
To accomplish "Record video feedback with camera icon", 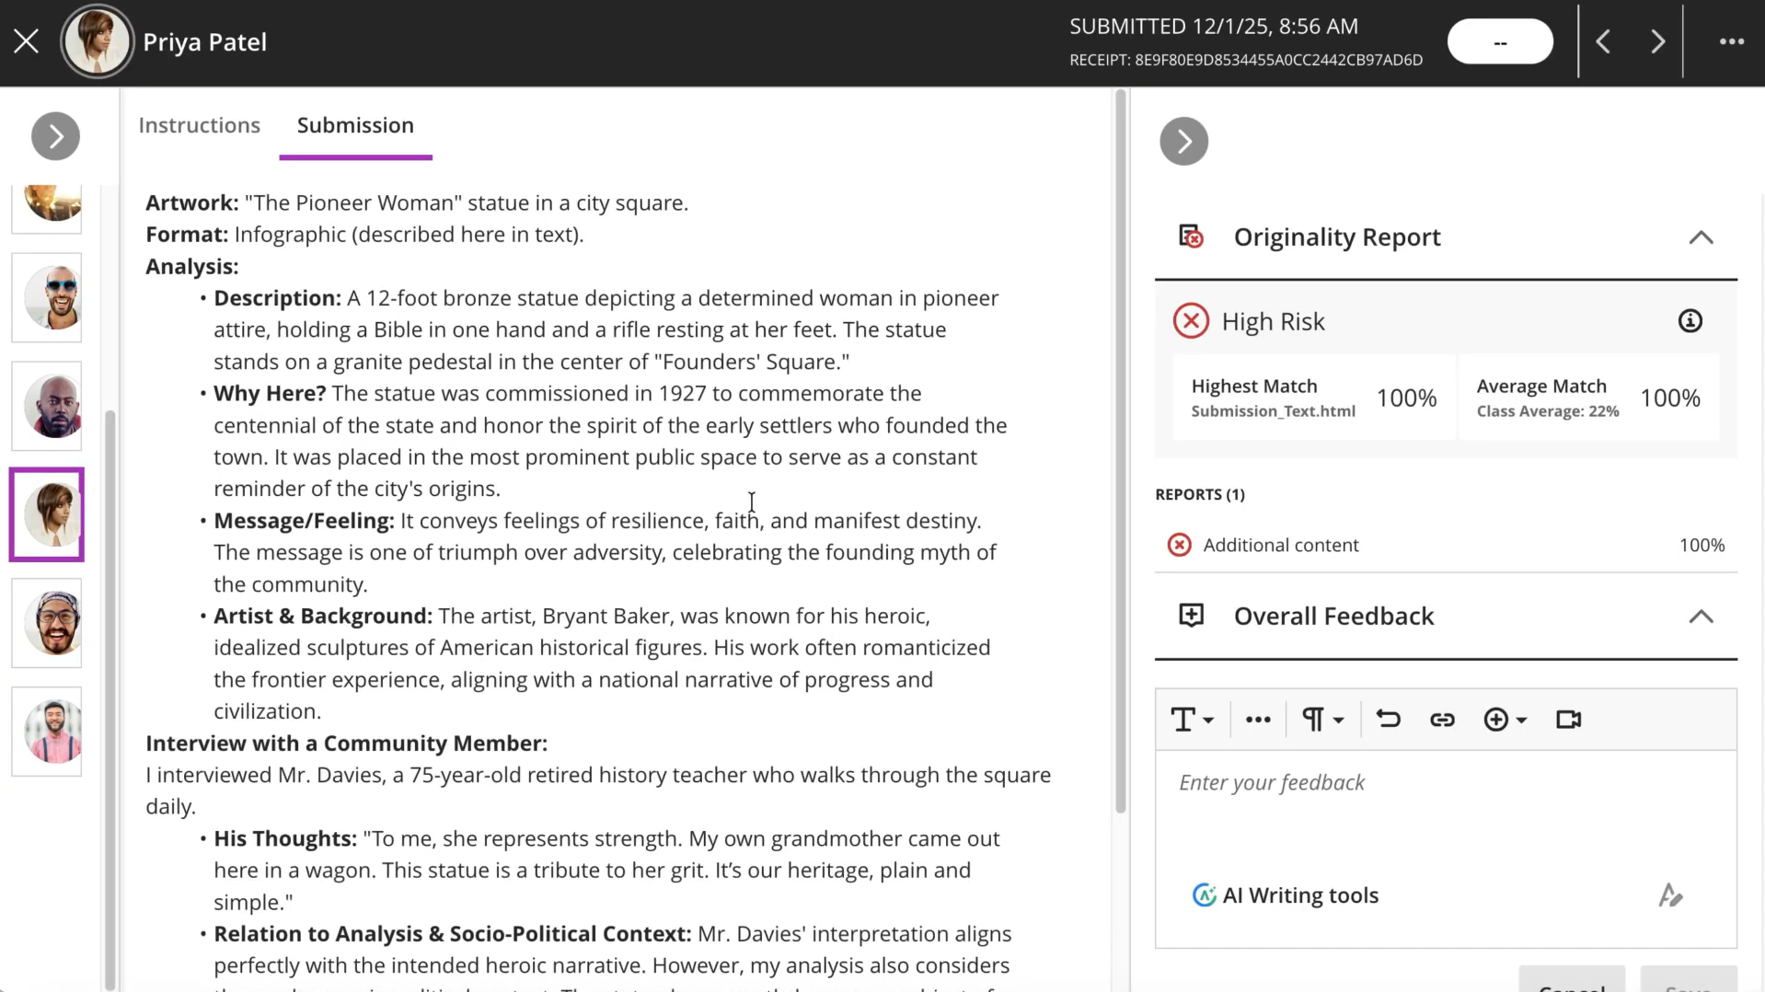I will coord(1568,720).
